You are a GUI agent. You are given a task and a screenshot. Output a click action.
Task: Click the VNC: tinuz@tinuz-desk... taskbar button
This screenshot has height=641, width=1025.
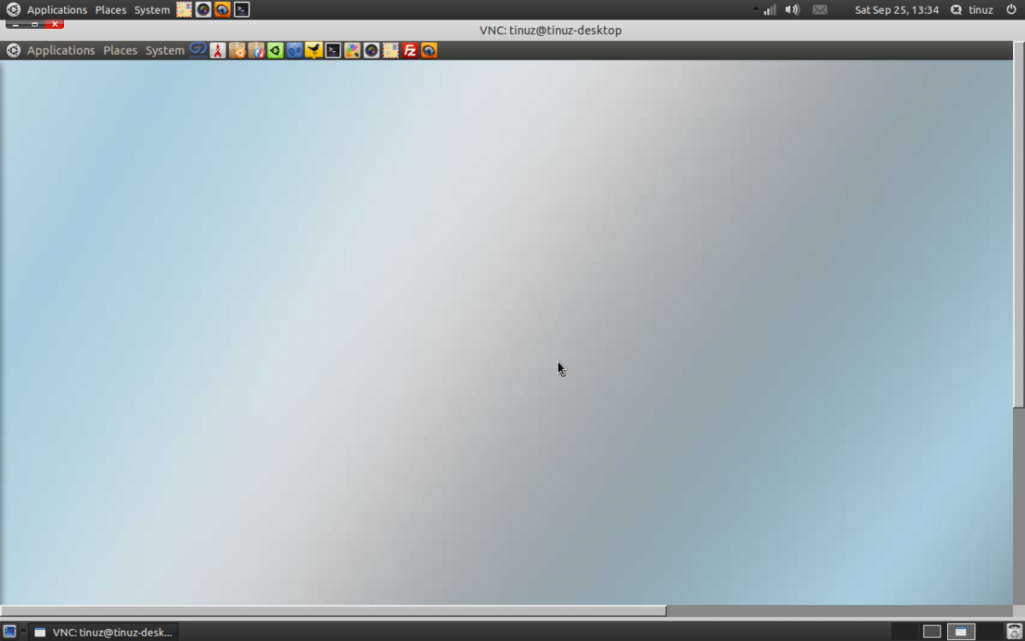click(x=103, y=632)
